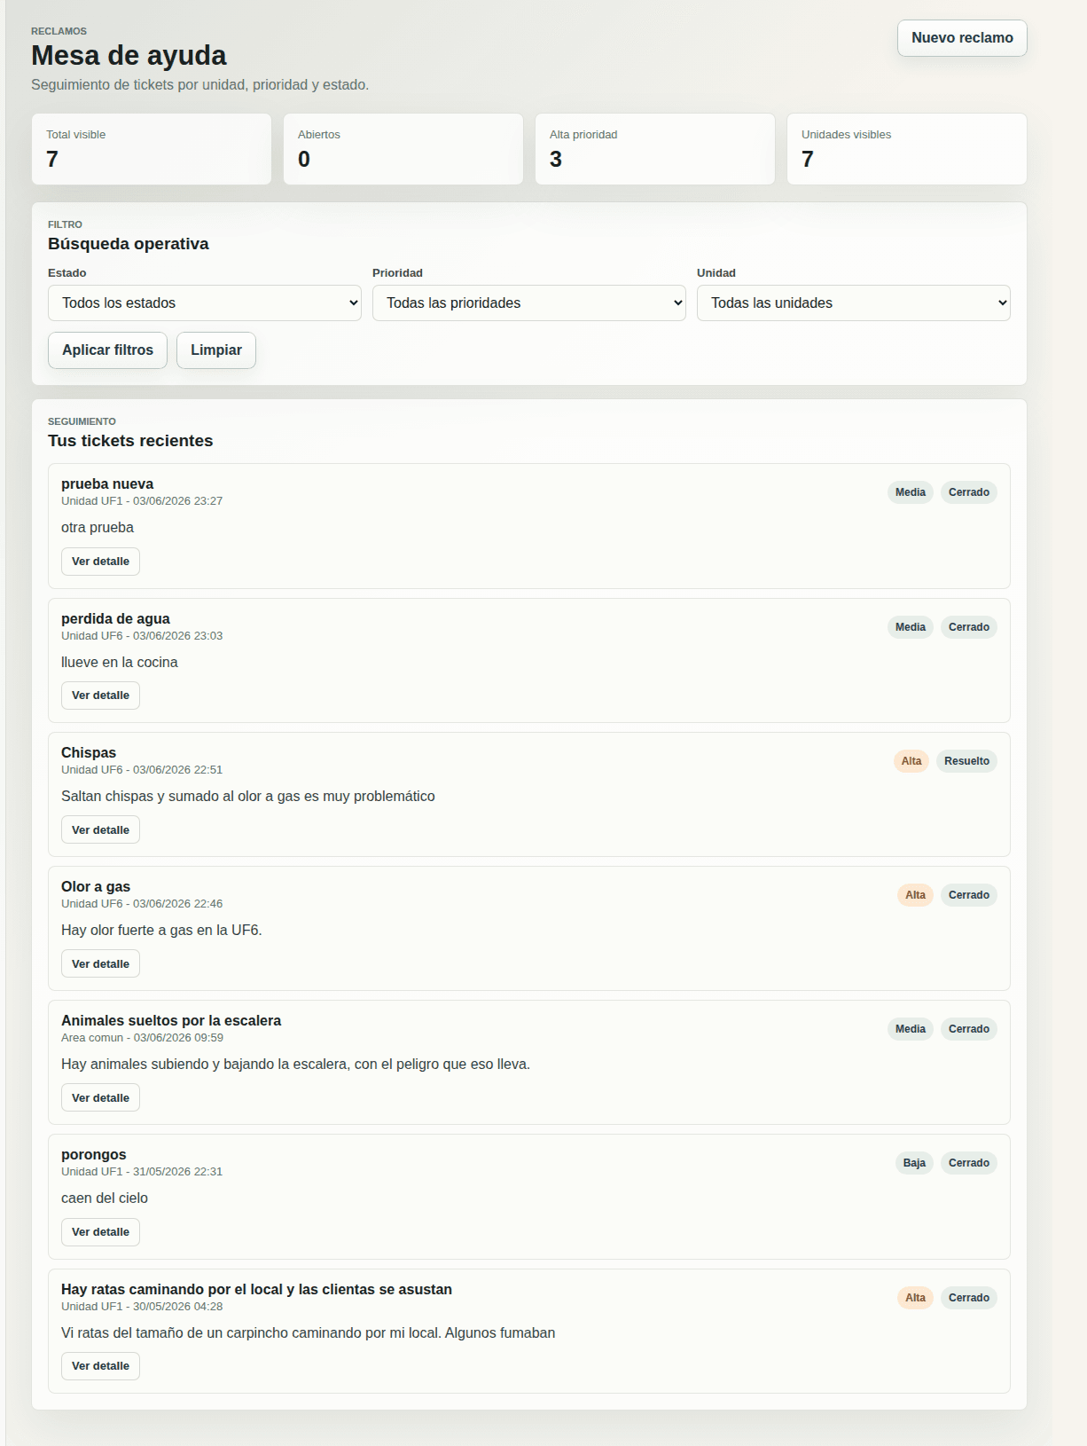This screenshot has width=1087, height=1446.
Task: Clear filters with Limpiar button
Action: tap(216, 350)
